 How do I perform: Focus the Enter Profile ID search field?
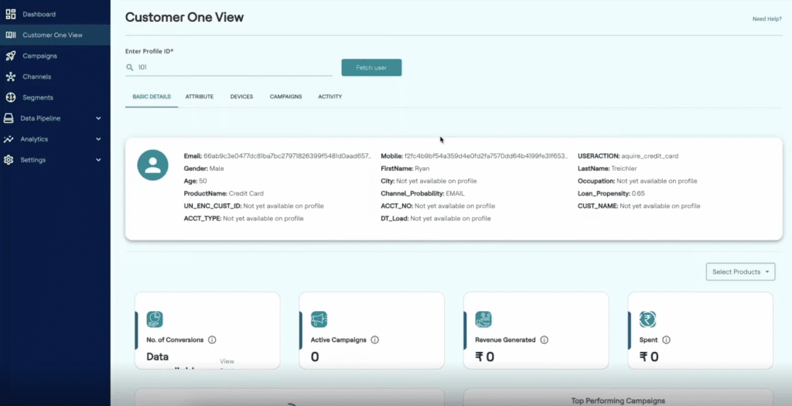pyautogui.click(x=232, y=67)
